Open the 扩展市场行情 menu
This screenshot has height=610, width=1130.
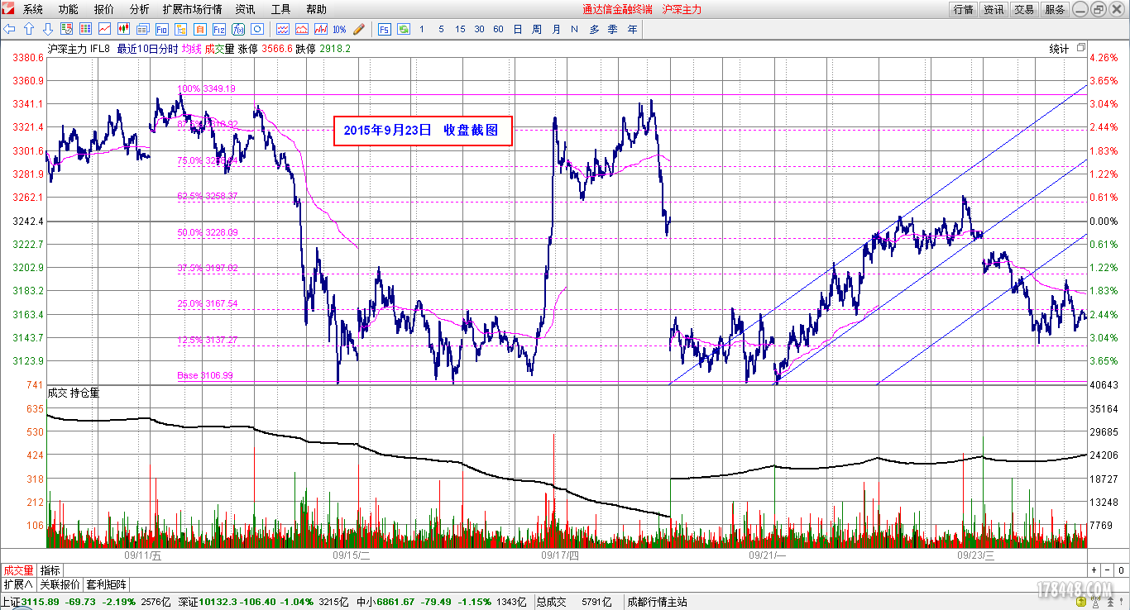[193, 9]
